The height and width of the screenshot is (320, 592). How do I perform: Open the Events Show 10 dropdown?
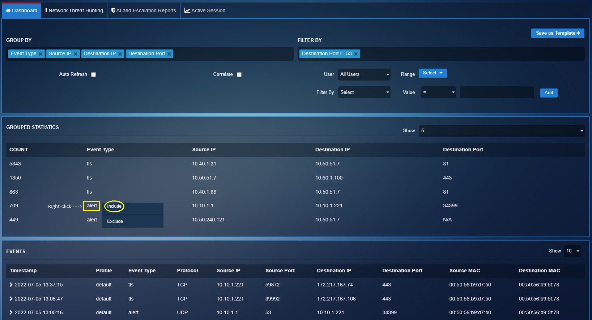point(572,251)
